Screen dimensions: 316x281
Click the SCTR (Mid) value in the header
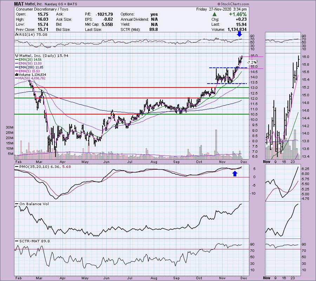pyautogui.click(x=153, y=30)
